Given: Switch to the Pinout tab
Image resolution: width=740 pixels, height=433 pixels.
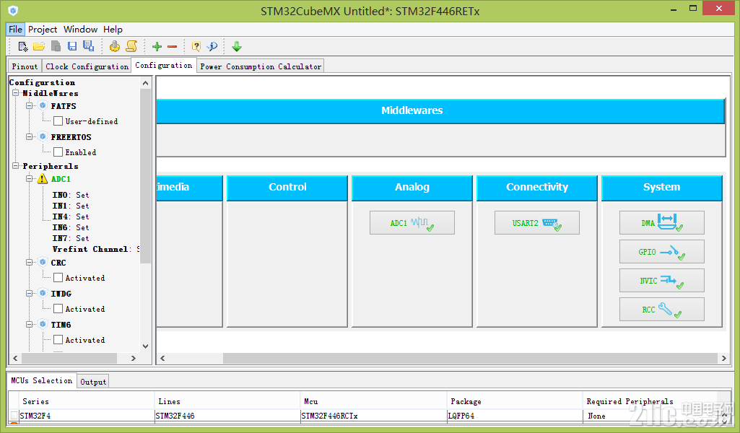Looking at the screenshot, I should [x=25, y=66].
